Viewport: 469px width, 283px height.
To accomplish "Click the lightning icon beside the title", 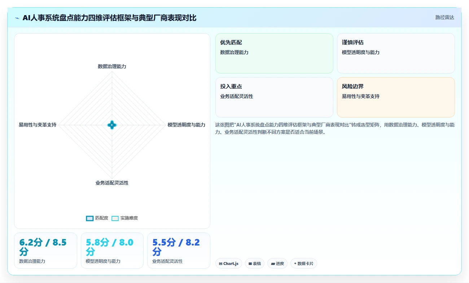I will coord(17,18).
